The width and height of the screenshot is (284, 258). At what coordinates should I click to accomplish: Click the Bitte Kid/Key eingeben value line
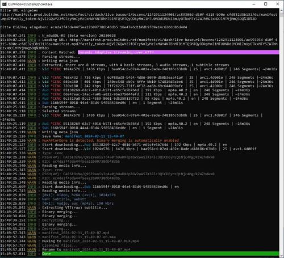[x=94, y=27]
